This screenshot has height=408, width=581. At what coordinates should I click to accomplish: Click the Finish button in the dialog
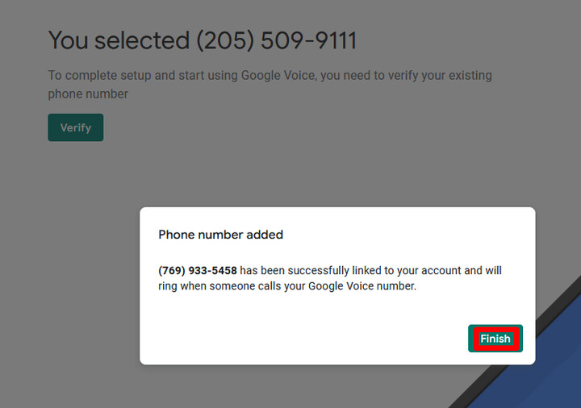[x=495, y=339]
